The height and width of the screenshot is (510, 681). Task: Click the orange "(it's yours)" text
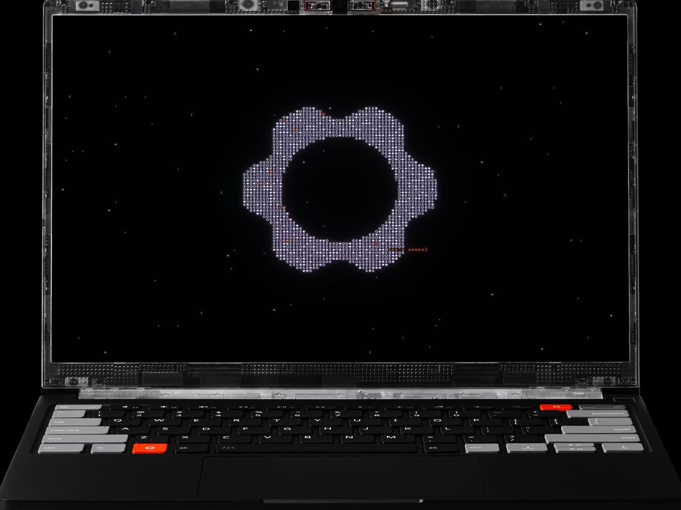click(x=409, y=249)
